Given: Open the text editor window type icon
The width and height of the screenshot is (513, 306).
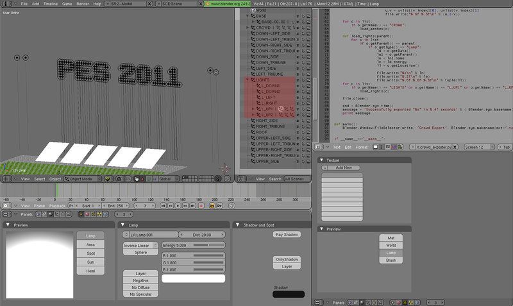Looking at the screenshot, I should click(x=319, y=148).
